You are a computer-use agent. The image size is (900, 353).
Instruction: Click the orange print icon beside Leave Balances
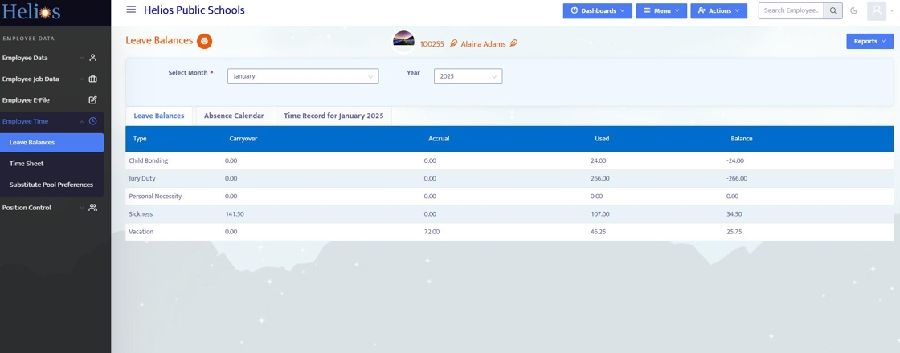(x=204, y=41)
